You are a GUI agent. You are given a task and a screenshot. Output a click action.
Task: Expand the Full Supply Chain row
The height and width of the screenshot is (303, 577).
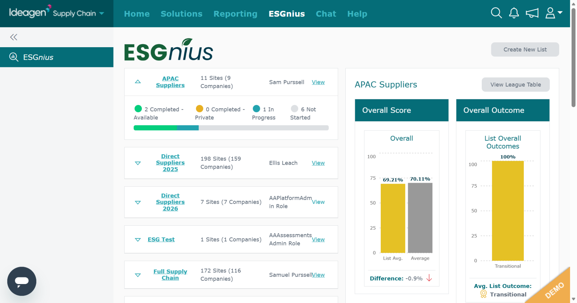pyautogui.click(x=138, y=275)
